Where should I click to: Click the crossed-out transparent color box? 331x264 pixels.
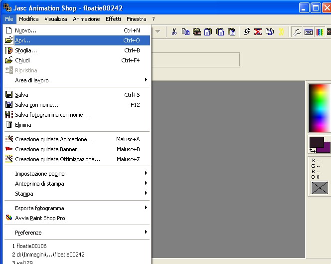click(320, 188)
